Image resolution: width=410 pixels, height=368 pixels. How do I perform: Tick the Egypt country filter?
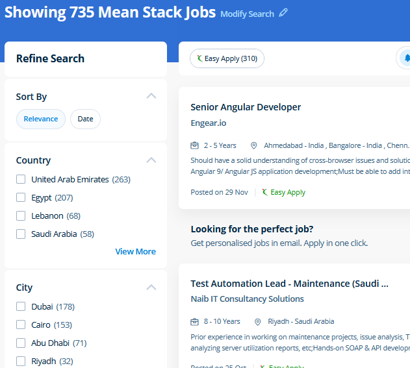(x=21, y=197)
